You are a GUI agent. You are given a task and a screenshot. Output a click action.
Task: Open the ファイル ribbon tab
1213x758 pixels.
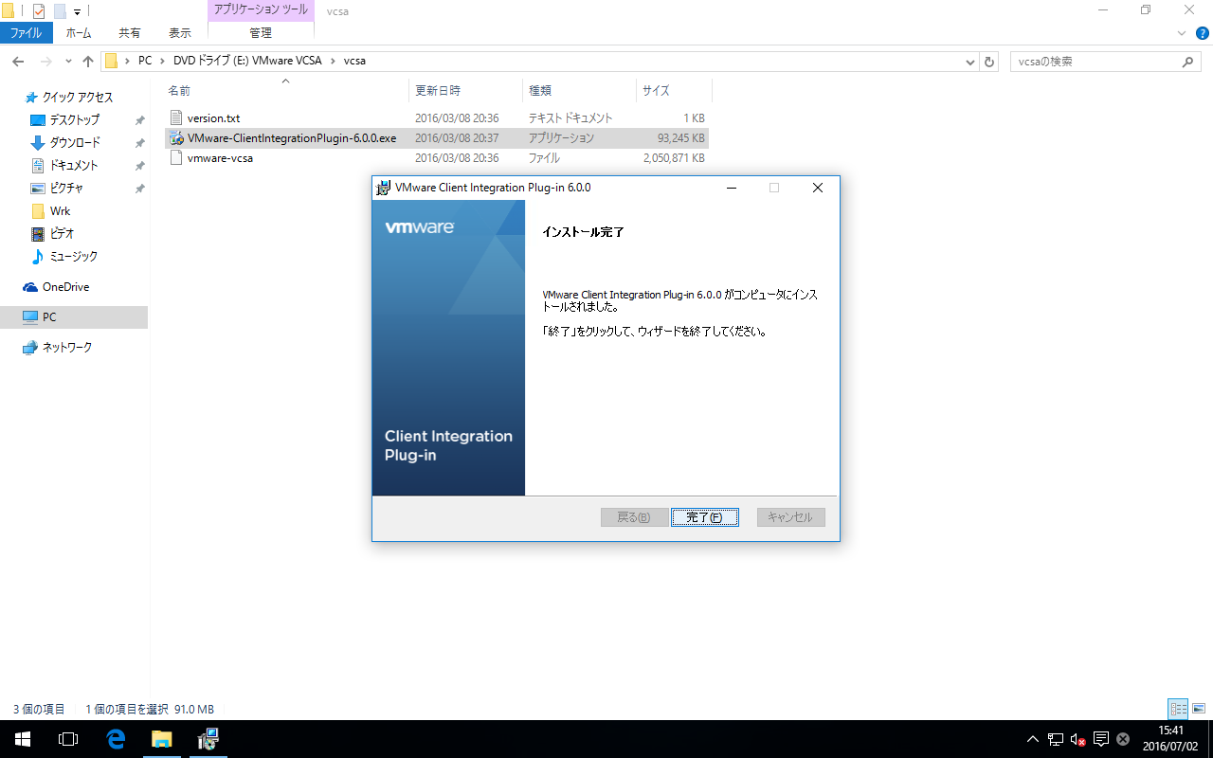tap(26, 32)
